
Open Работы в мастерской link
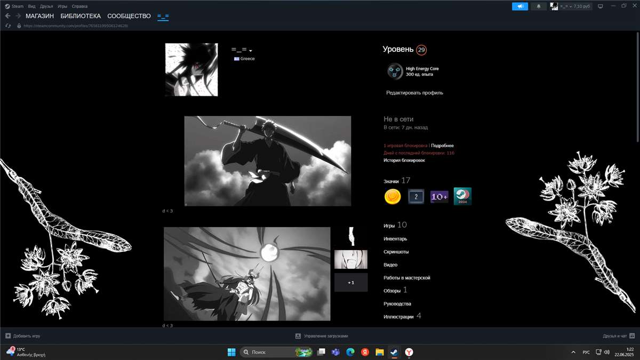(x=407, y=278)
